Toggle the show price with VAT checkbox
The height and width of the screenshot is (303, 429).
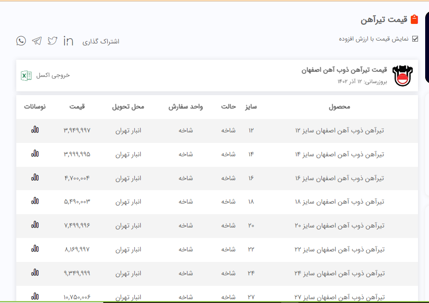415,39
